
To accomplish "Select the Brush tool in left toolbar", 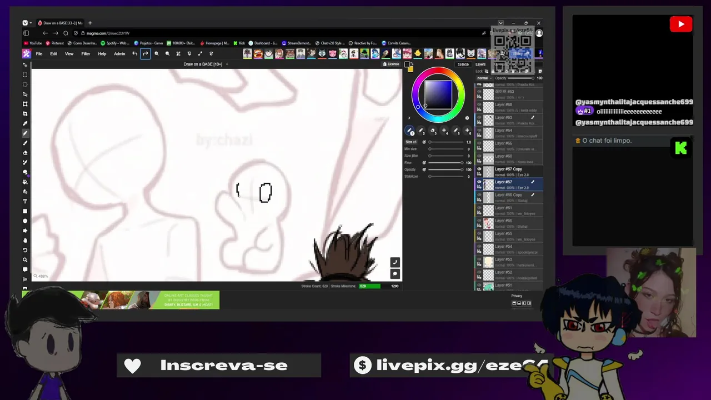I will 25,143.
